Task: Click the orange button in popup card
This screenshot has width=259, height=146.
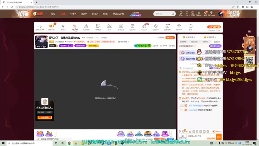Action: pyautogui.click(x=45, y=117)
